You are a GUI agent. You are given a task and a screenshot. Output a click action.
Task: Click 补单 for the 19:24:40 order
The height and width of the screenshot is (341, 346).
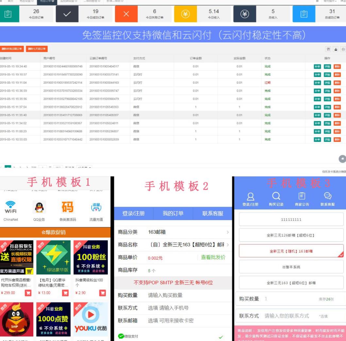point(317,66)
